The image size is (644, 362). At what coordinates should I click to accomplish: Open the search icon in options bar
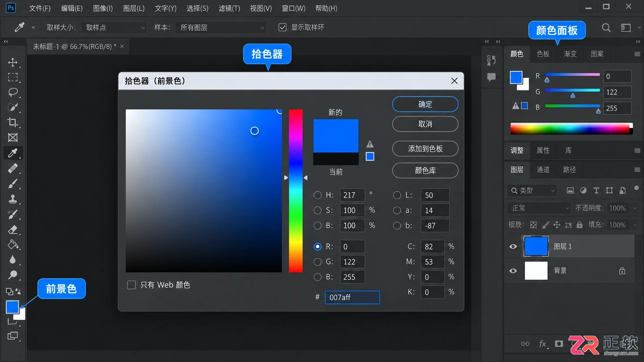click(606, 28)
